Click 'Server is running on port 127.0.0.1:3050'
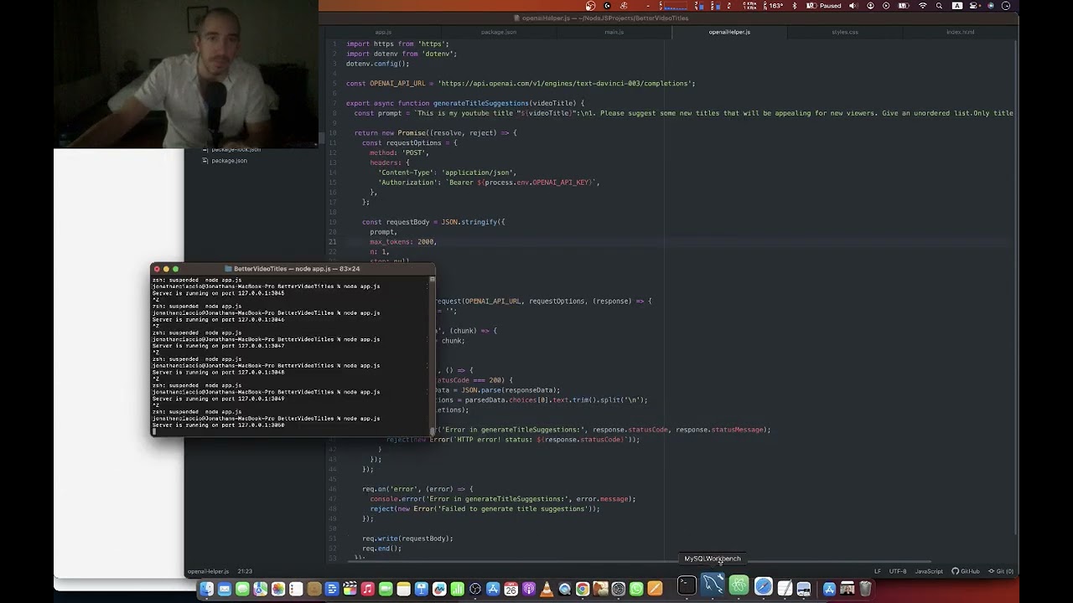 click(x=218, y=425)
